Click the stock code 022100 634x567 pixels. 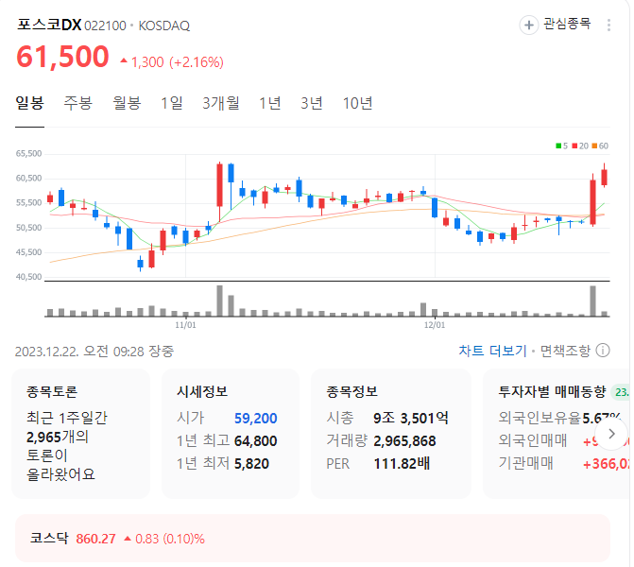coord(105,26)
